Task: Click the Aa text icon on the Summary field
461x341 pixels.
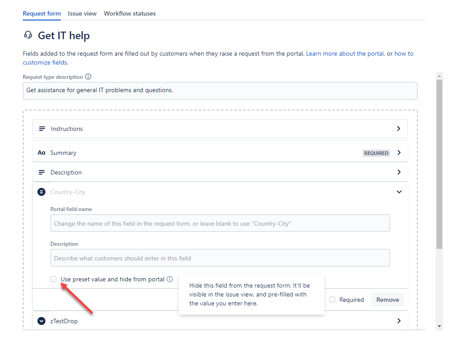Action: (x=41, y=152)
